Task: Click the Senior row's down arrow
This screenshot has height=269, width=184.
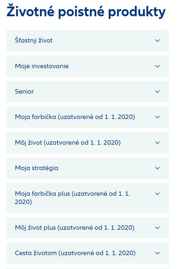Action: pyautogui.click(x=157, y=92)
